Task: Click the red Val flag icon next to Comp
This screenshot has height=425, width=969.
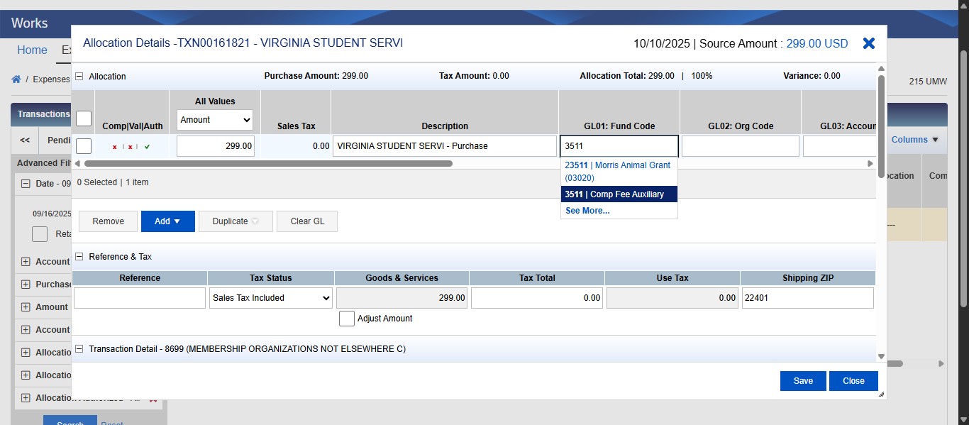Action: click(130, 147)
